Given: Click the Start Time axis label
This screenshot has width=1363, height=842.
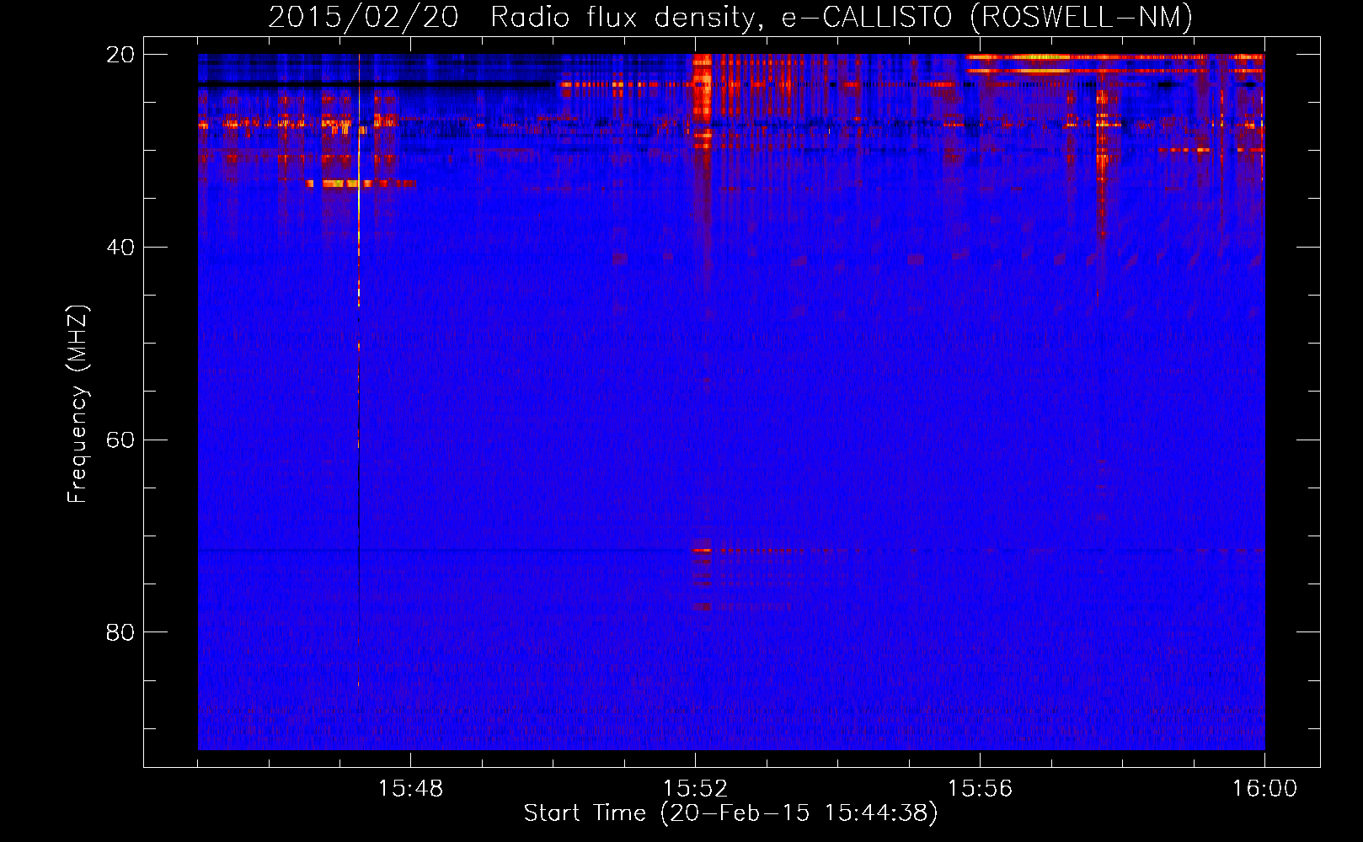Looking at the screenshot, I should (x=730, y=813).
